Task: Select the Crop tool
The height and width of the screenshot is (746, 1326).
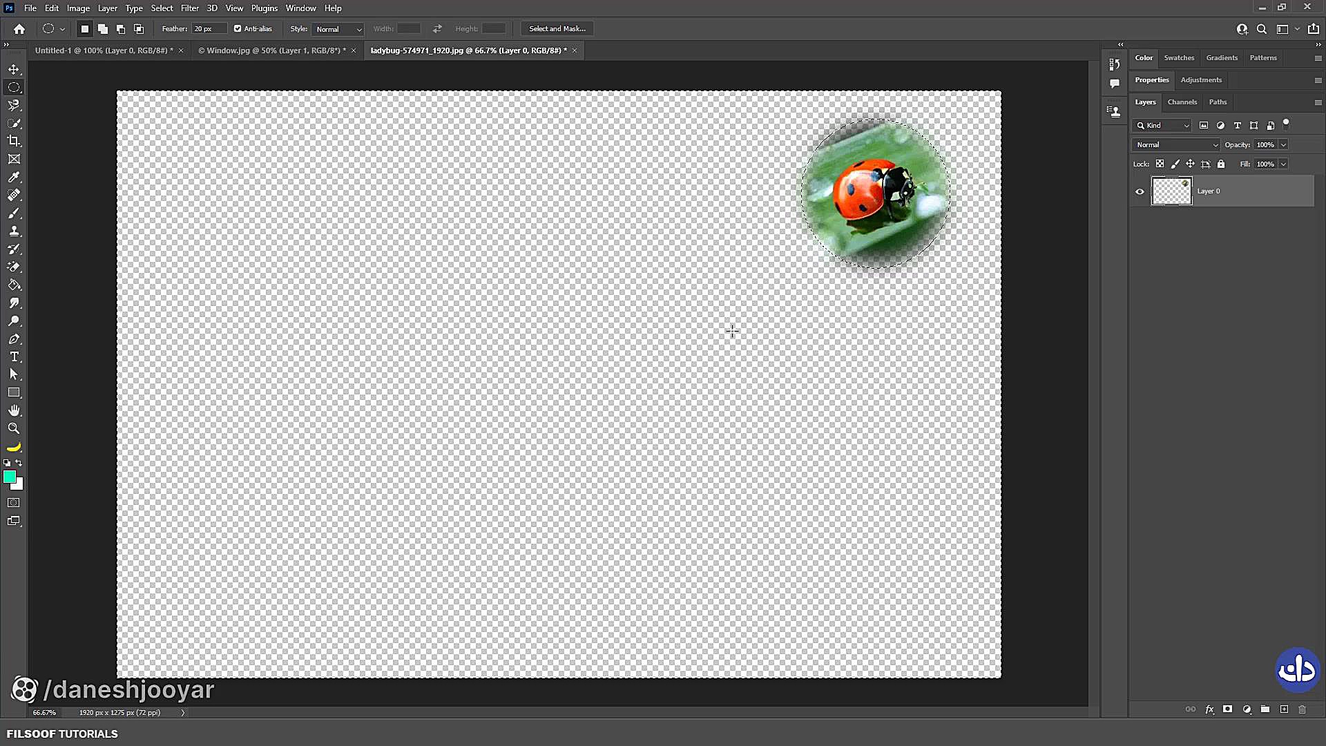Action: click(14, 141)
